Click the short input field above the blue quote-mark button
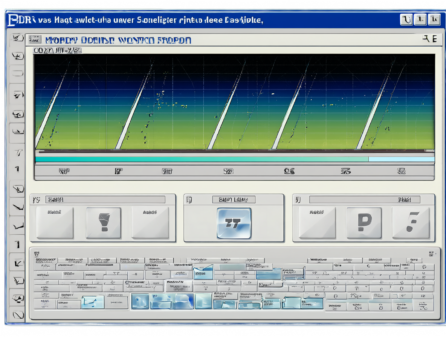This screenshot has width=446, height=337. pos(234,200)
